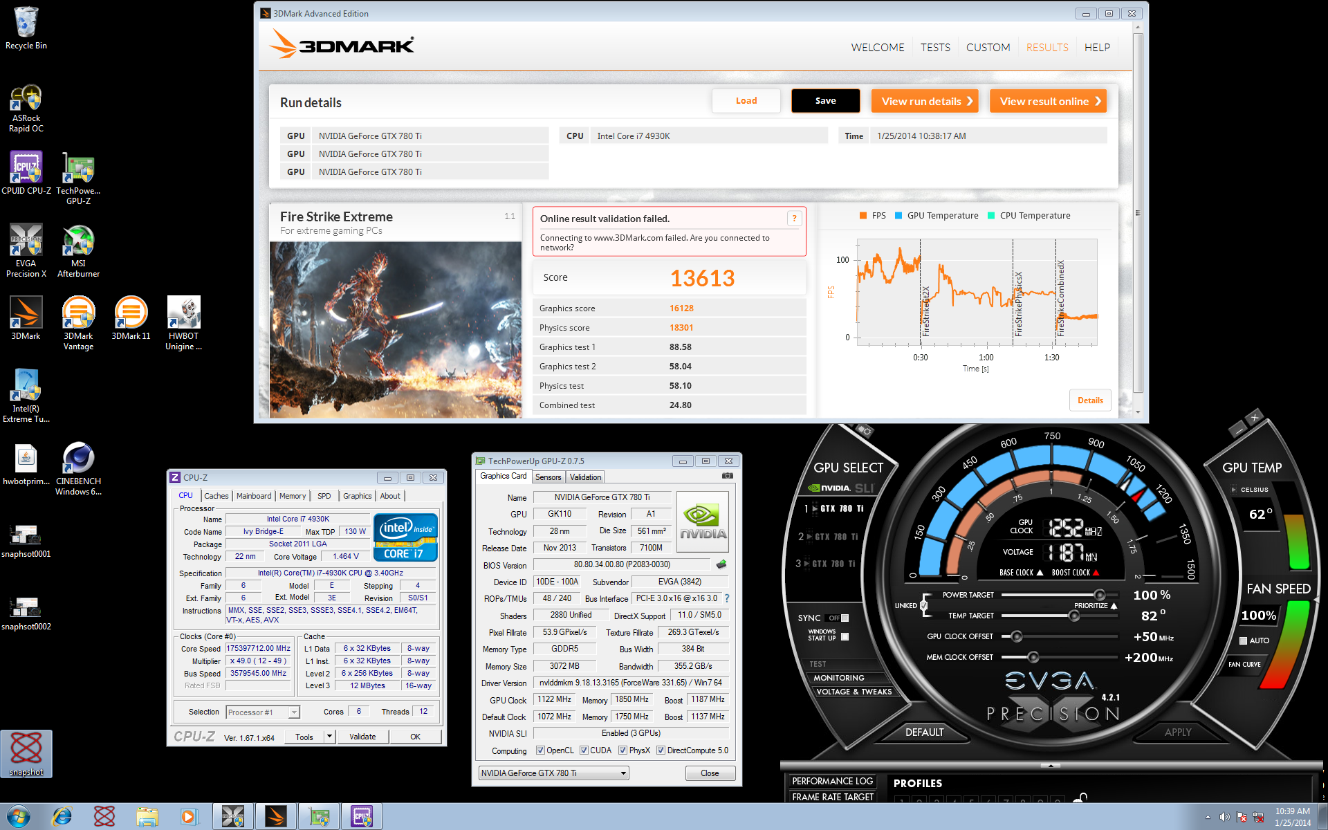Open the Validation tab in GPU-Z
The width and height of the screenshot is (1328, 830).
(585, 477)
